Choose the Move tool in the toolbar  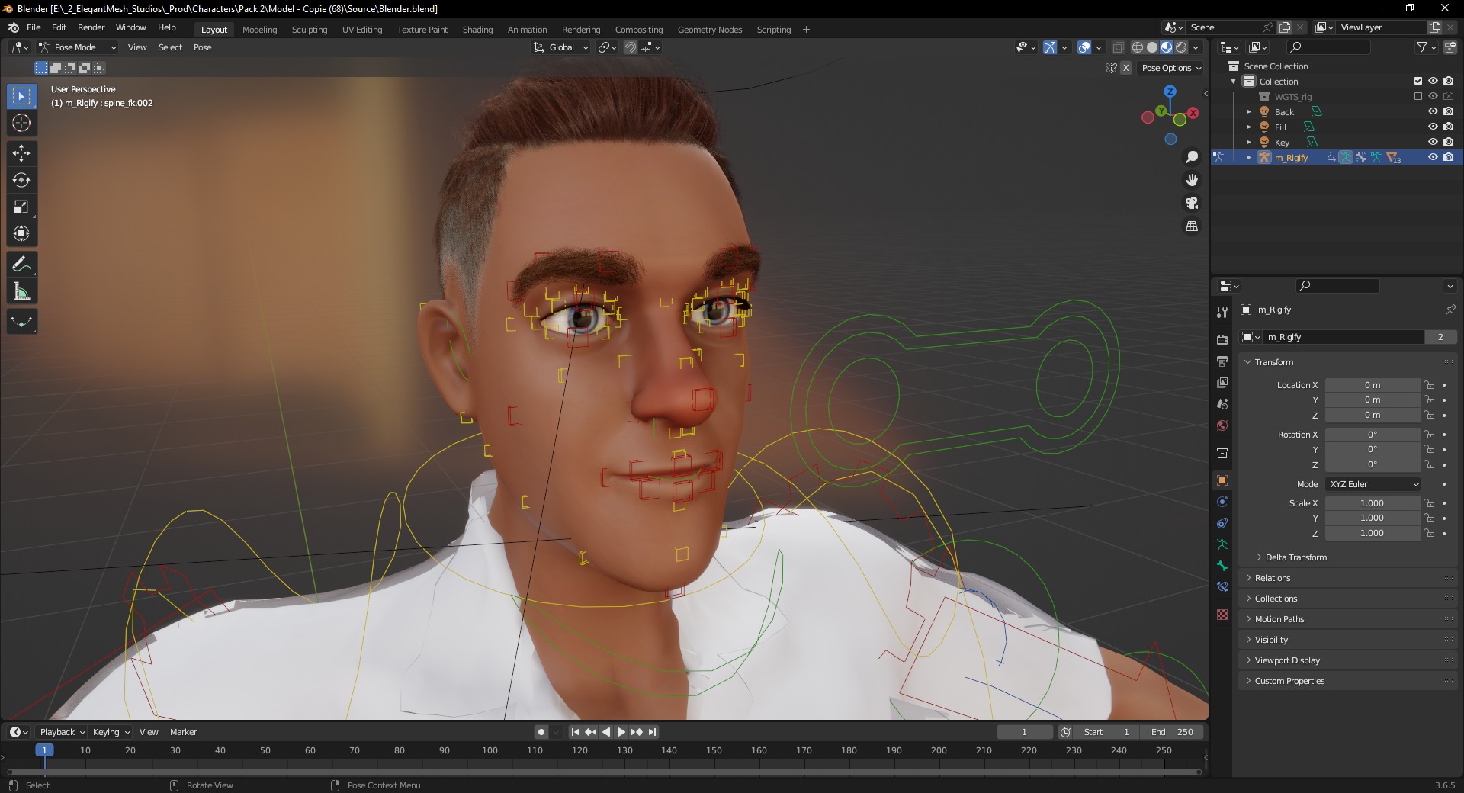click(x=21, y=153)
